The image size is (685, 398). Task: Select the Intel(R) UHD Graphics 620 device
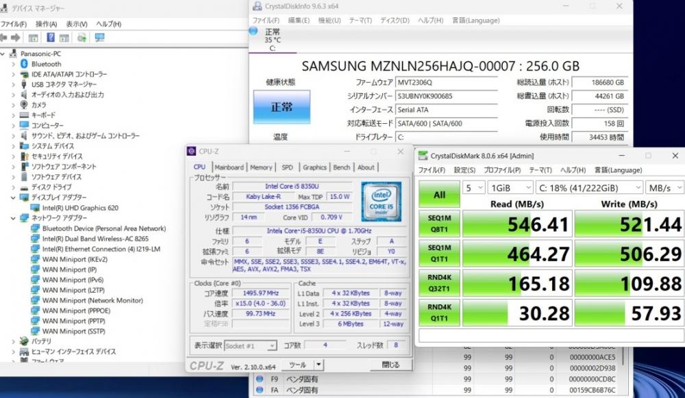tap(80, 208)
